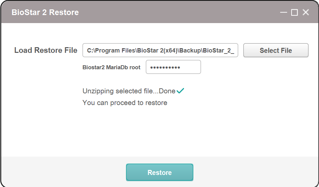
Task: Click the You can proceed to restore message
Action: pyautogui.click(x=125, y=103)
